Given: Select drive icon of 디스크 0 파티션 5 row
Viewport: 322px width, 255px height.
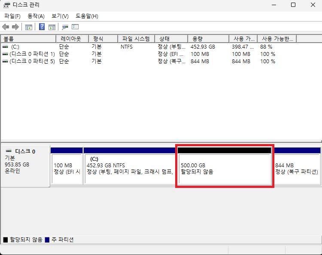Looking at the screenshot, I should [x=5, y=61].
